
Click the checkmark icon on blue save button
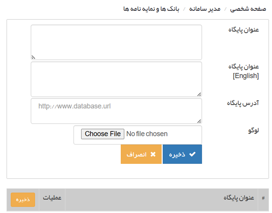click(x=192, y=154)
